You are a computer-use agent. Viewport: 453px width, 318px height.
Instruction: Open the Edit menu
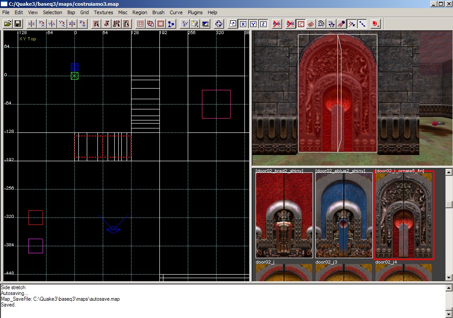pos(19,12)
